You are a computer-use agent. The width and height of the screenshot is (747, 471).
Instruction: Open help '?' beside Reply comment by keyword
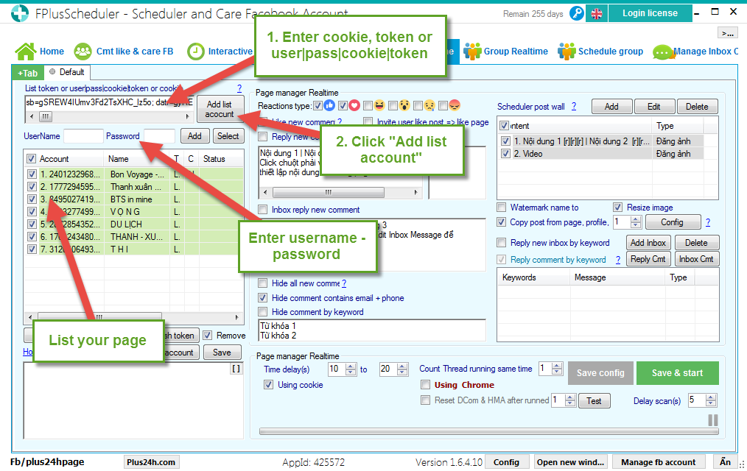click(x=618, y=260)
